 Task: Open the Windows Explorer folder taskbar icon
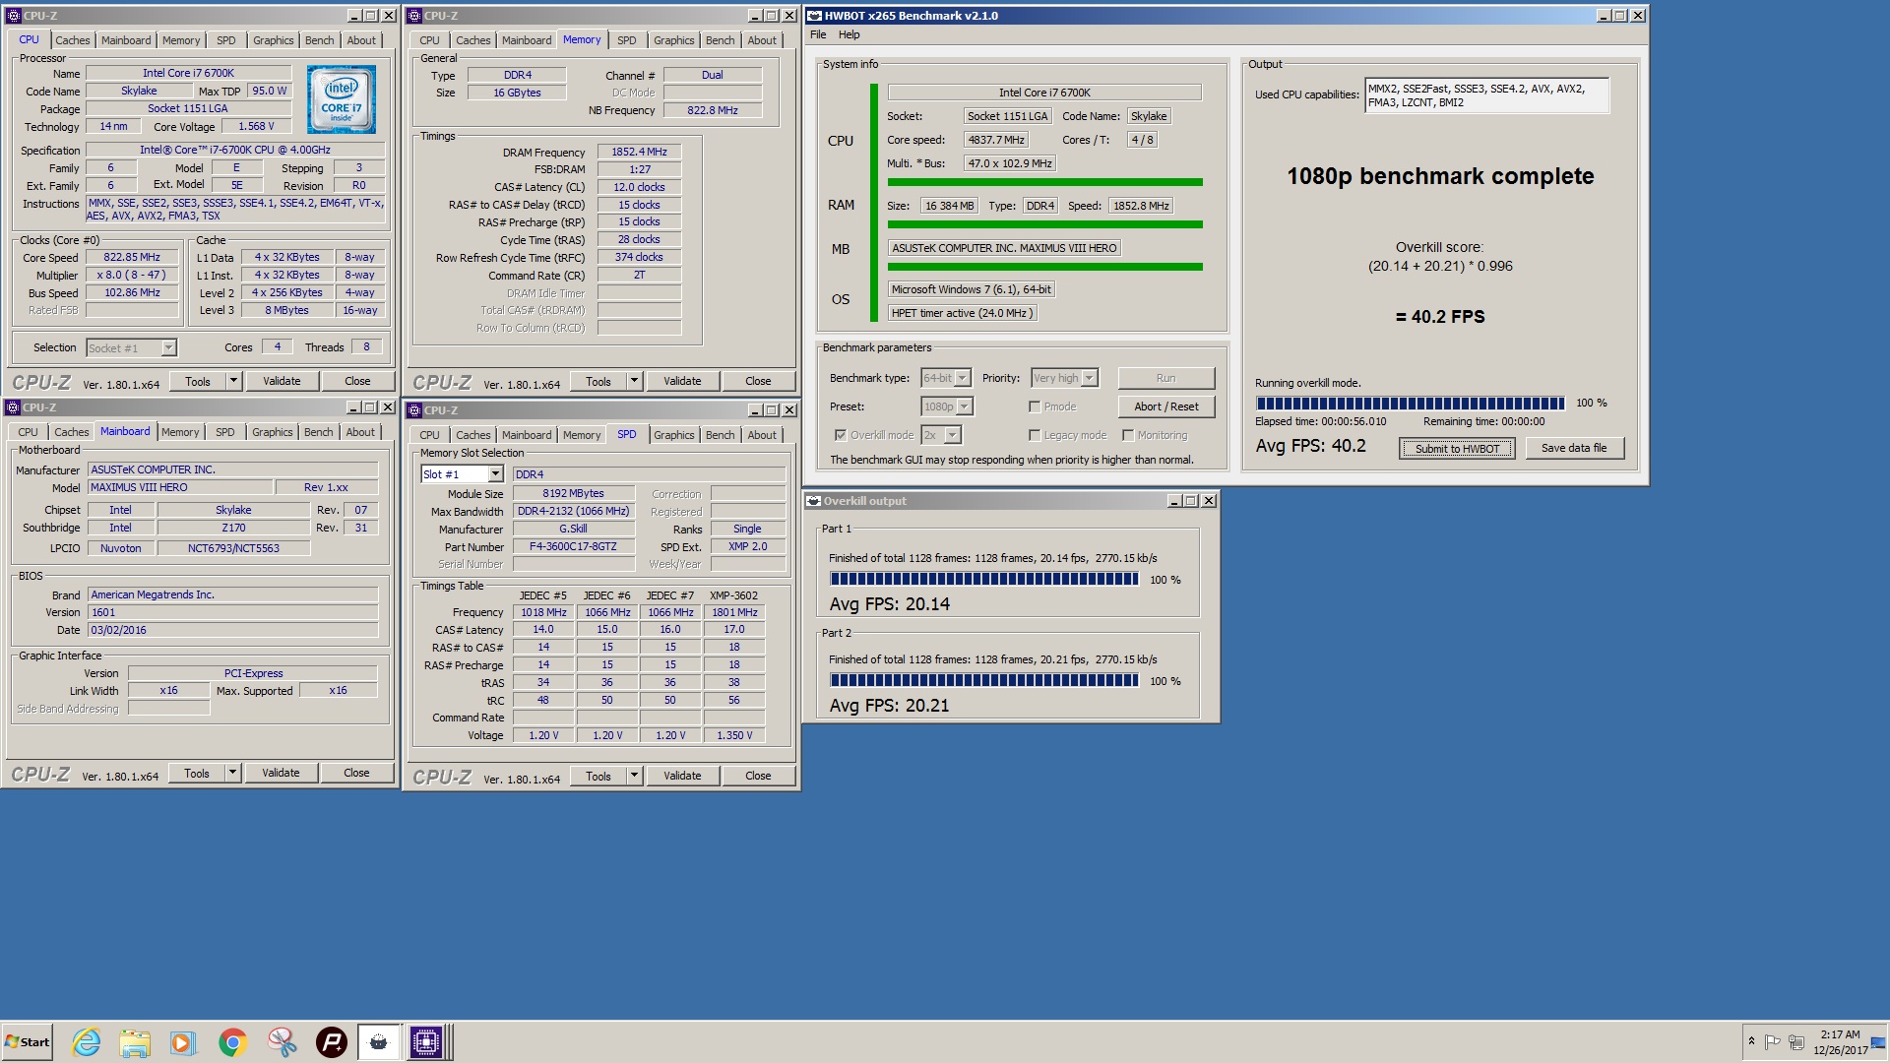[x=135, y=1041]
